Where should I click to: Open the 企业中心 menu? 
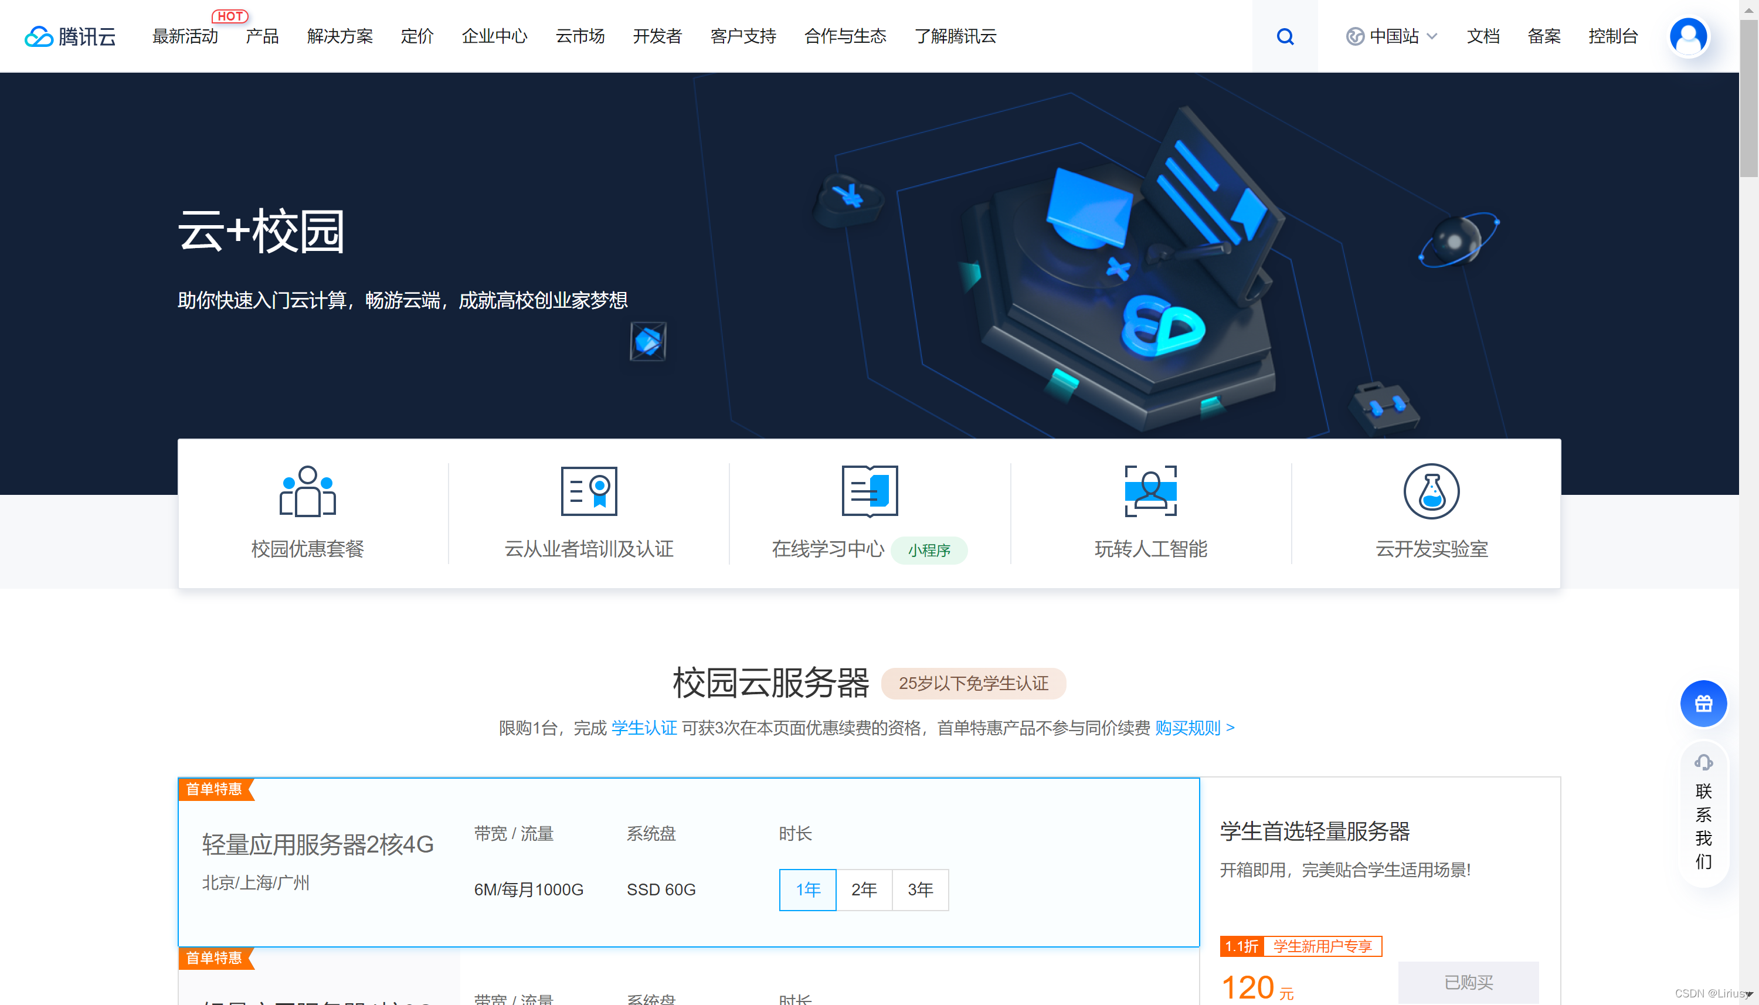[x=494, y=36]
